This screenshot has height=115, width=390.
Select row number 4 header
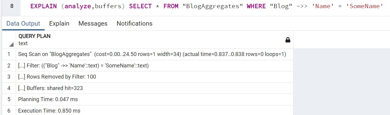(x=9, y=88)
